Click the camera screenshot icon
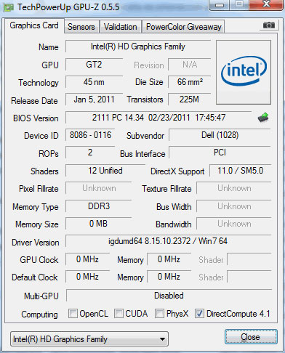Screen dimensions: 285x353 coord(268,25)
